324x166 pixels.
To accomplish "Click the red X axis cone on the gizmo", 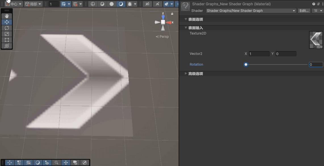I will pos(169,22).
